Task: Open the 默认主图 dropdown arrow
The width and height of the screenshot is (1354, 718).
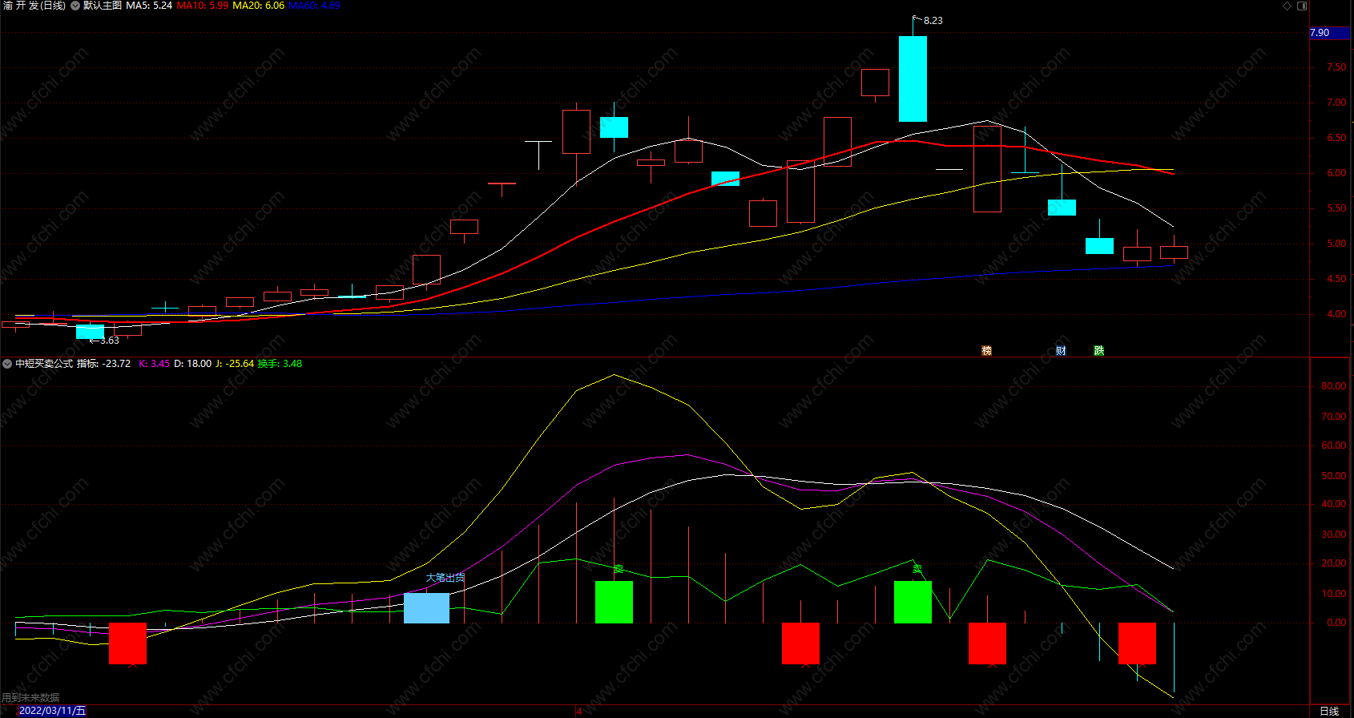Action: (75, 6)
